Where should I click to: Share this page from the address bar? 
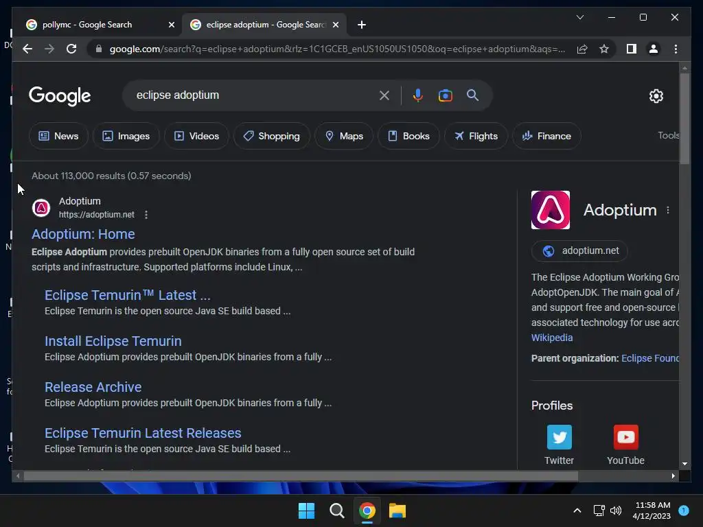582,49
